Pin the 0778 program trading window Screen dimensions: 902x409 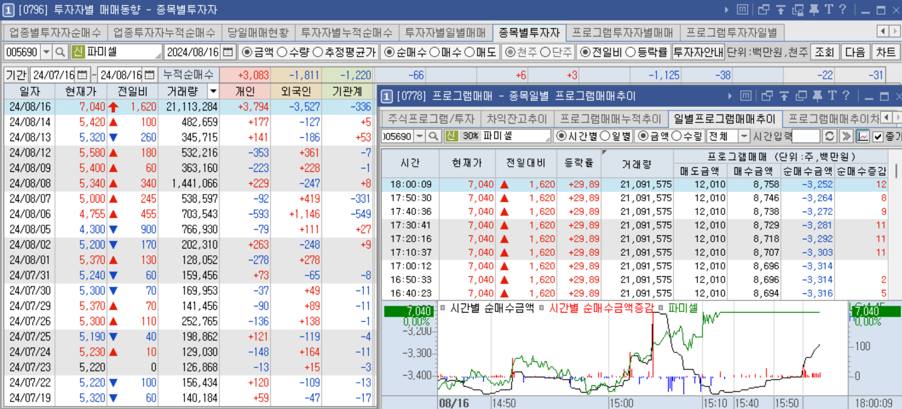tap(817, 96)
